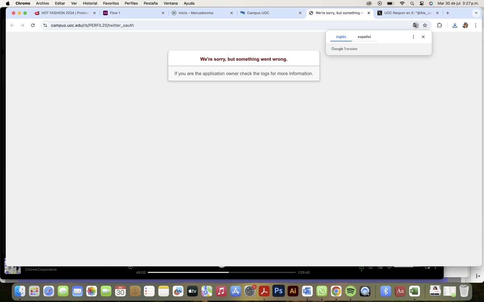This screenshot has height=302, width=484.
Task: Click Creative Cloud icon in menu bar
Action: coord(369,3)
